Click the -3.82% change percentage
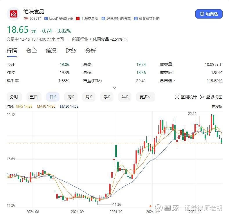Image resolution: width=229 pixels, height=215 pixels. coord(63,31)
